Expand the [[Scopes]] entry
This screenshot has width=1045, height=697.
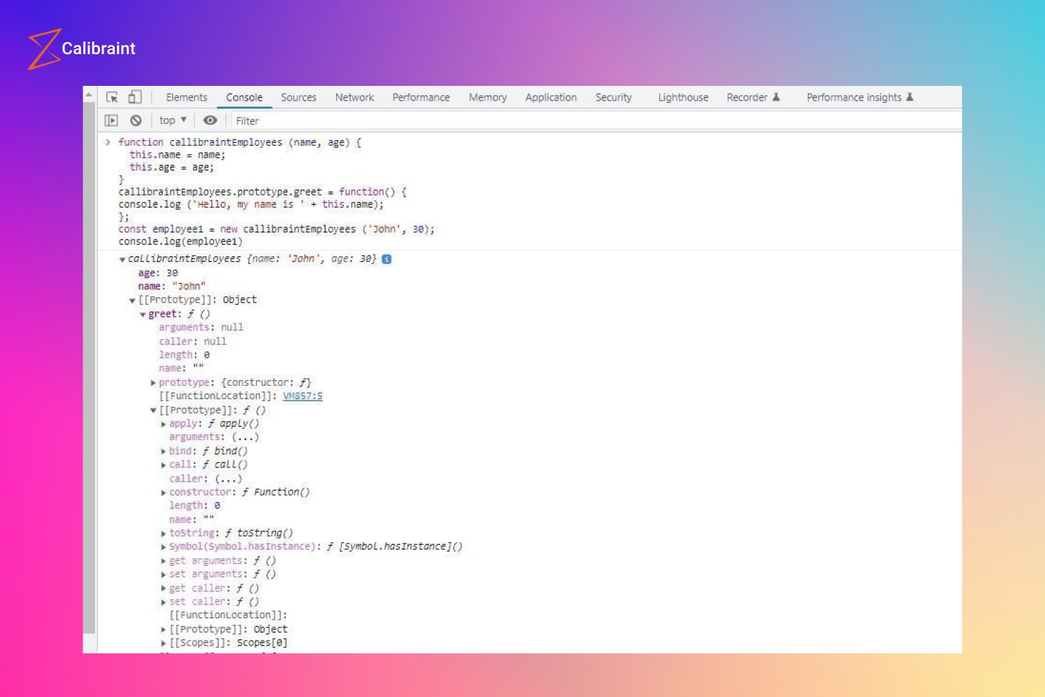click(x=163, y=643)
